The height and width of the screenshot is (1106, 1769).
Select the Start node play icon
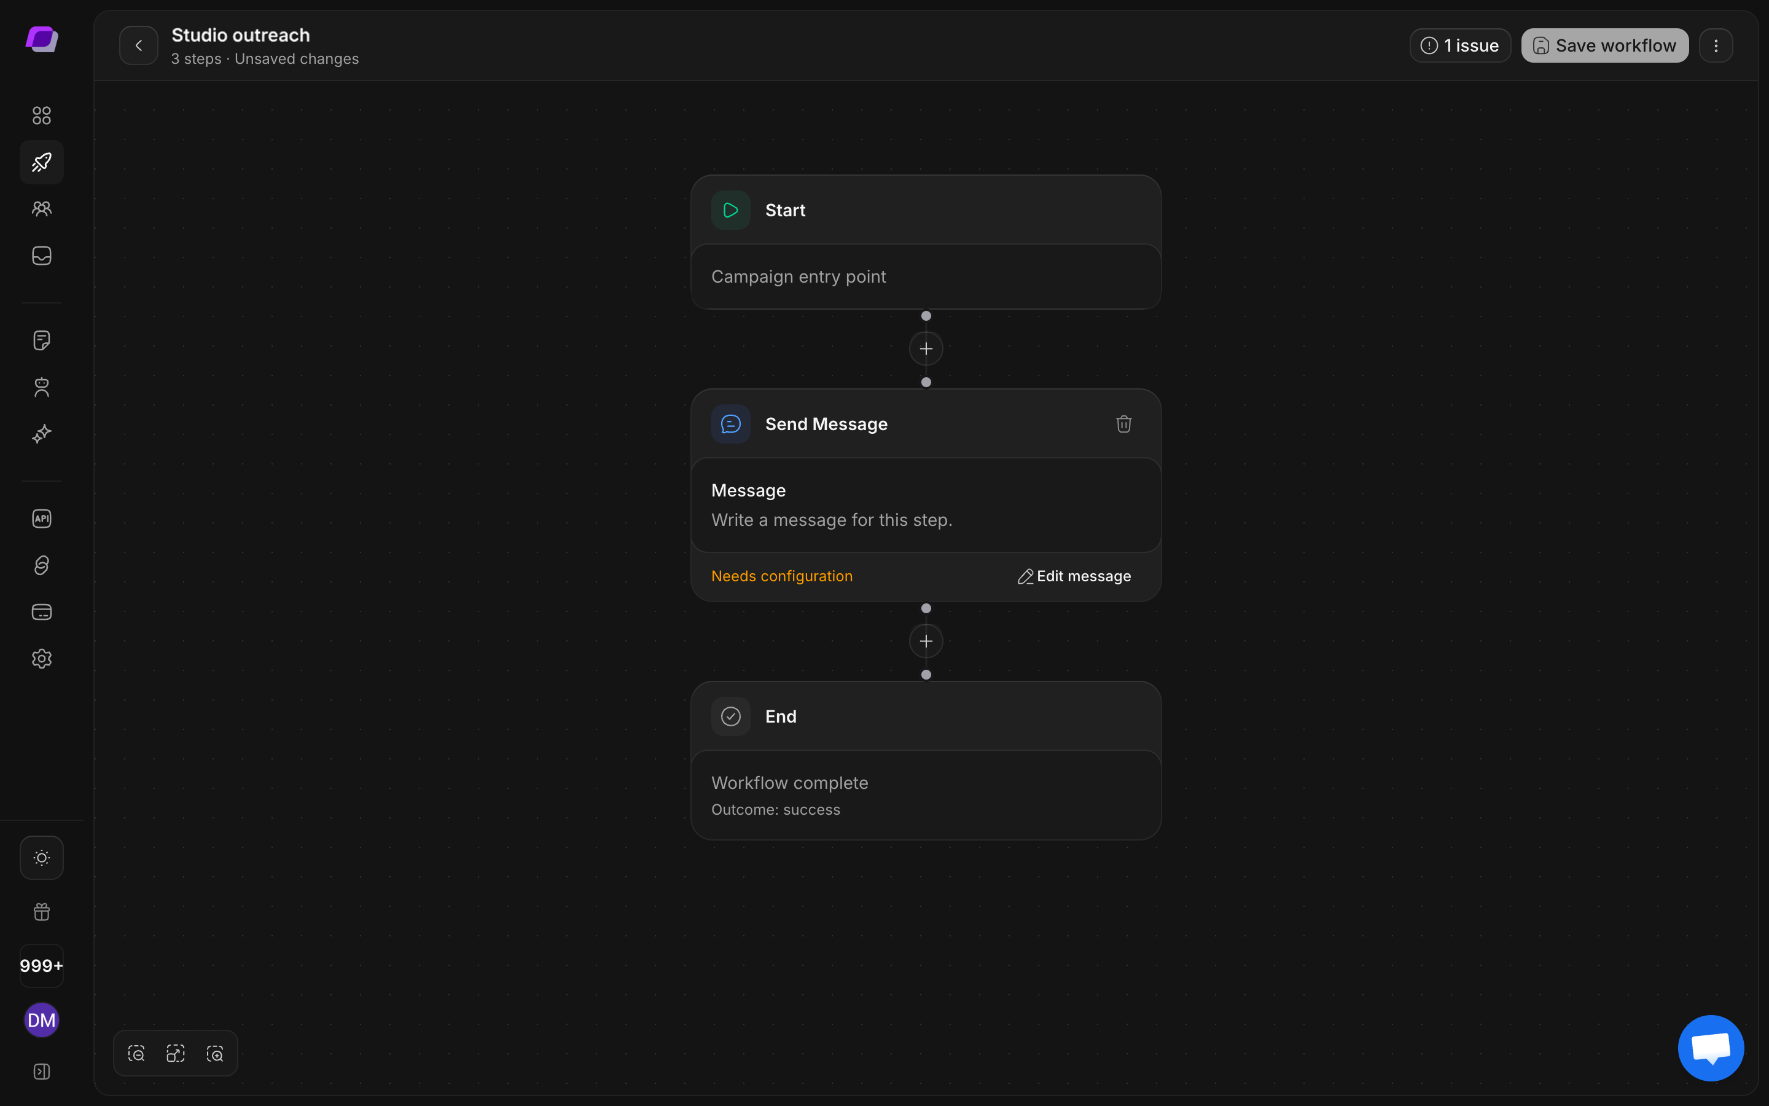[731, 211]
